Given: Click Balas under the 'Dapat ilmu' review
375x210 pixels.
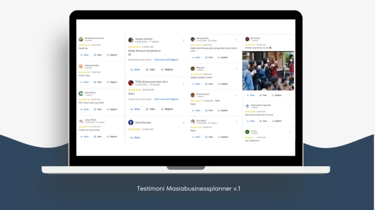Looking at the screenshot, I should (x=84, y=55).
